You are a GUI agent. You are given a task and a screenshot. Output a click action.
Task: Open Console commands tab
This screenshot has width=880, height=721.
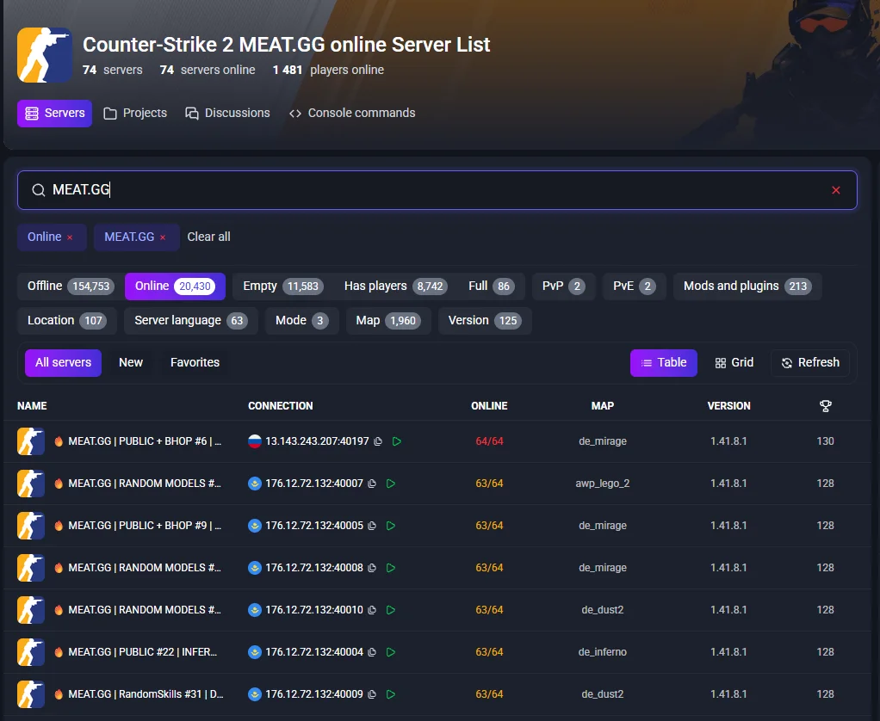(x=352, y=114)
